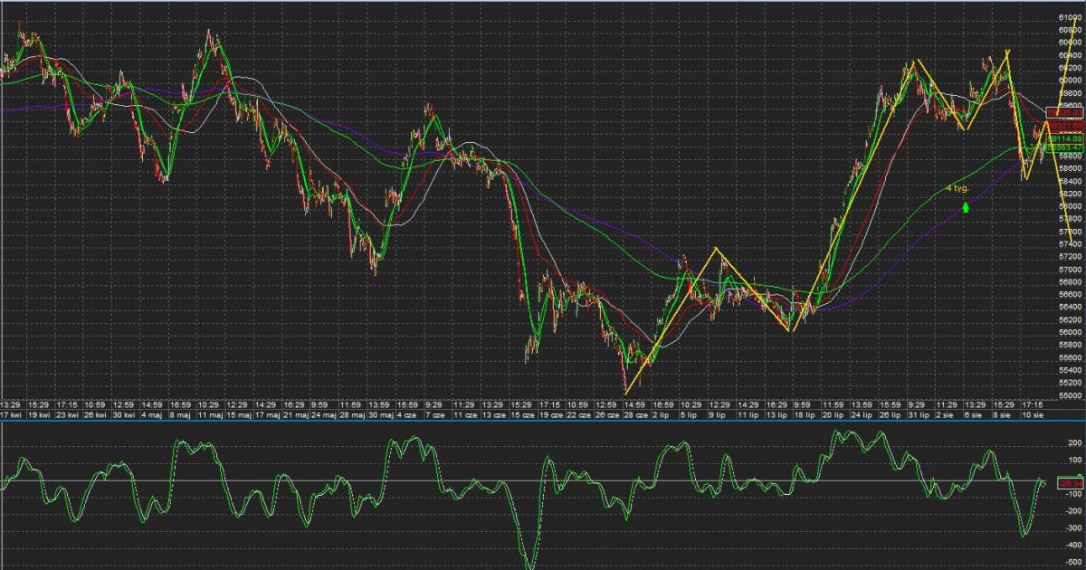This screenshot has height=570, width=1086.
Task: Click the 61000 level on price axis
Action: pos(1071,17)
